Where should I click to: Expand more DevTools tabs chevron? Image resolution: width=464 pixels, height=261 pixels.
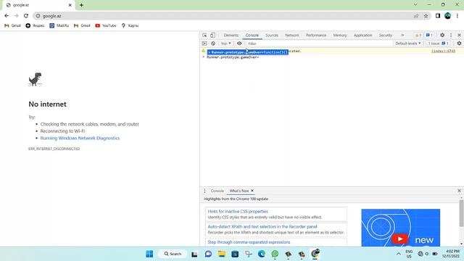402,36
